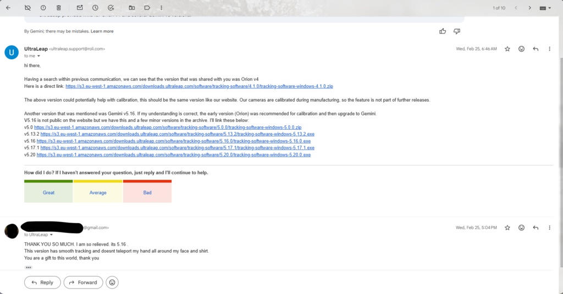Open the v5.17.1 exe download link
563x294 pixels.
click(178, 147)
